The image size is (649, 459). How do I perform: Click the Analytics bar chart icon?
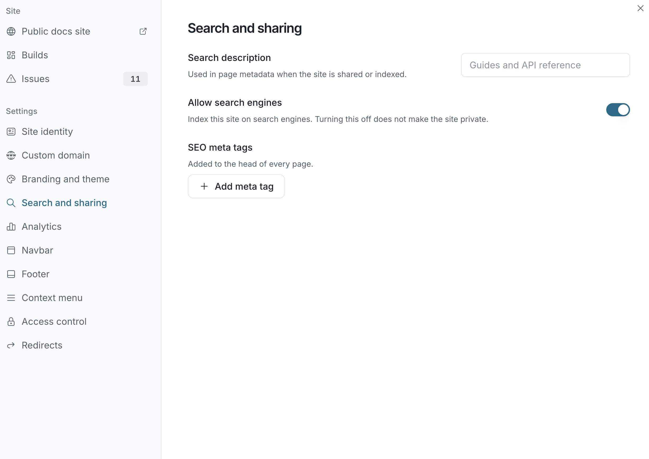click(x=11, y=227)
